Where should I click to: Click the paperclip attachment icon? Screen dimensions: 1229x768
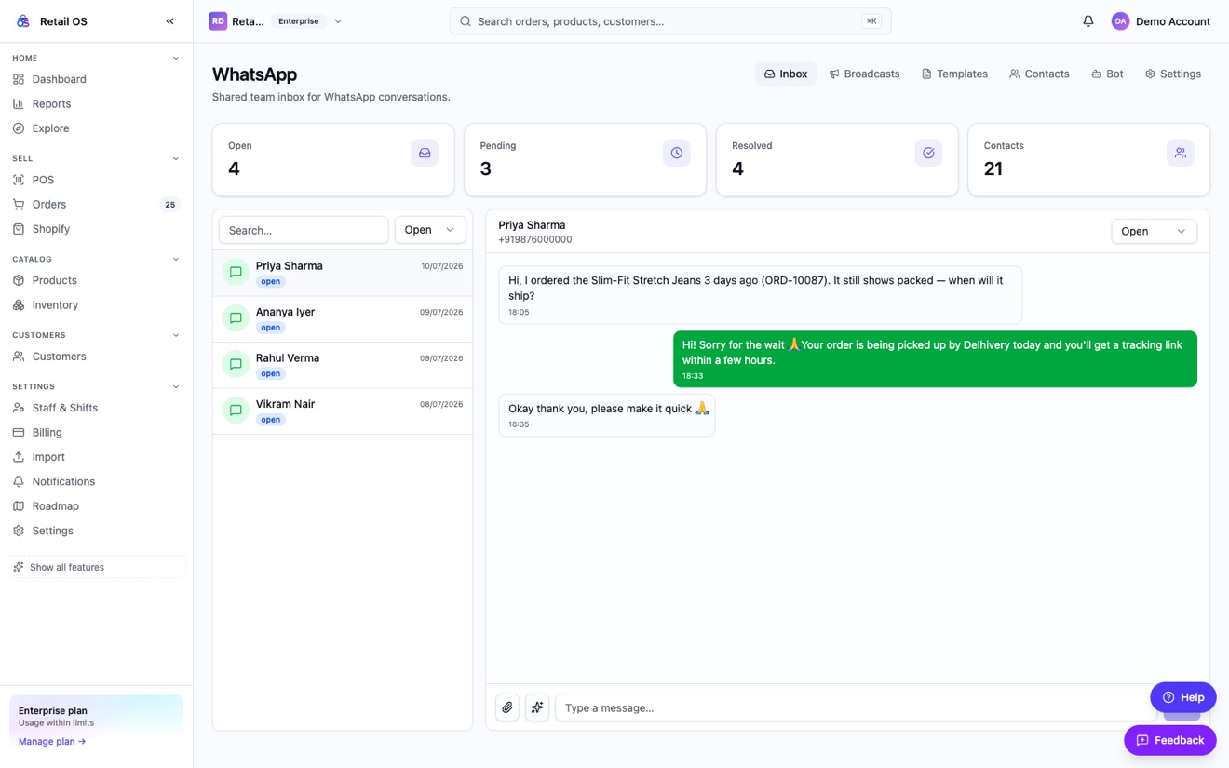507,707
